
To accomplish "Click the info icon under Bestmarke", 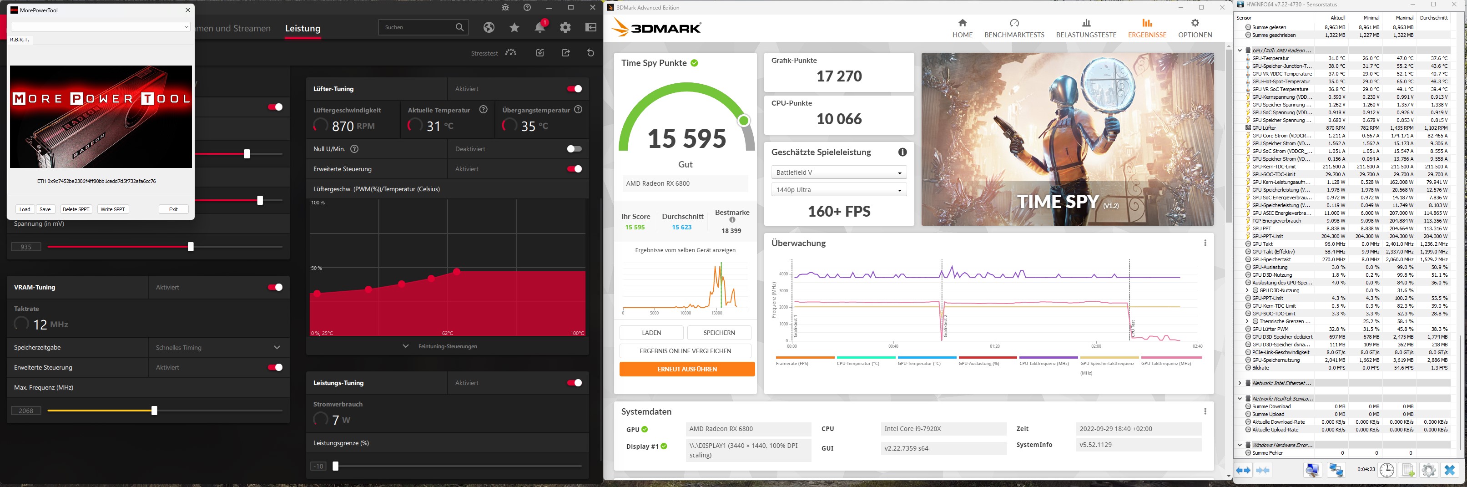I will 732,220.
